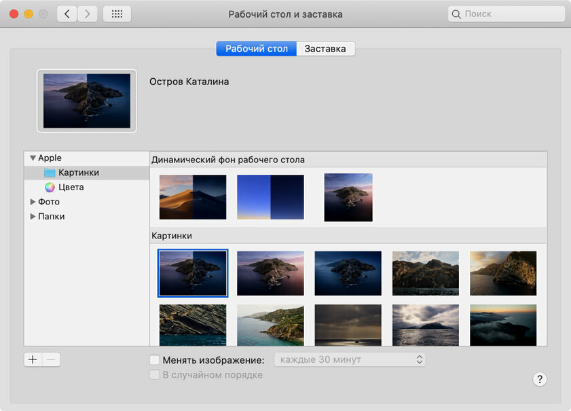Collapse the Apple tree section
The height and width of the screenshot is (411, 571).
tap(33, 158)
